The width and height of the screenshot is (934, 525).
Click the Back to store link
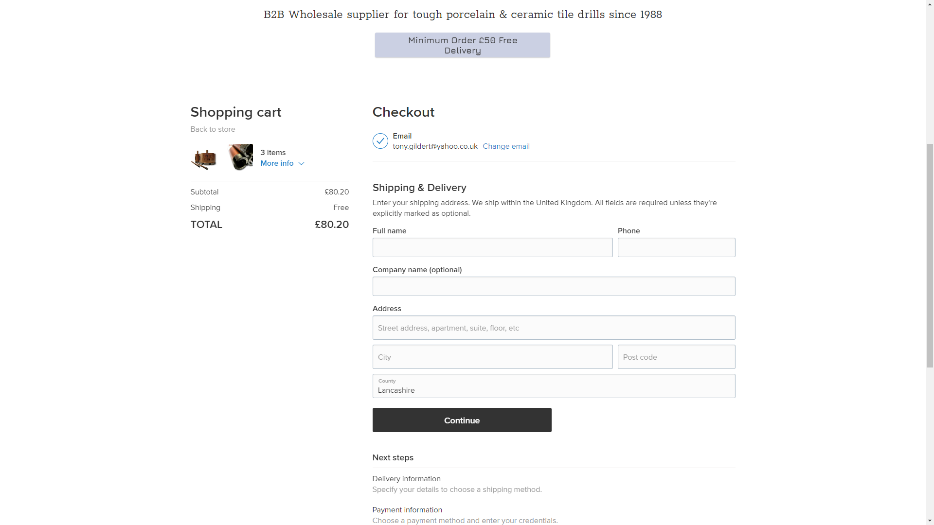tap(213, 129)
